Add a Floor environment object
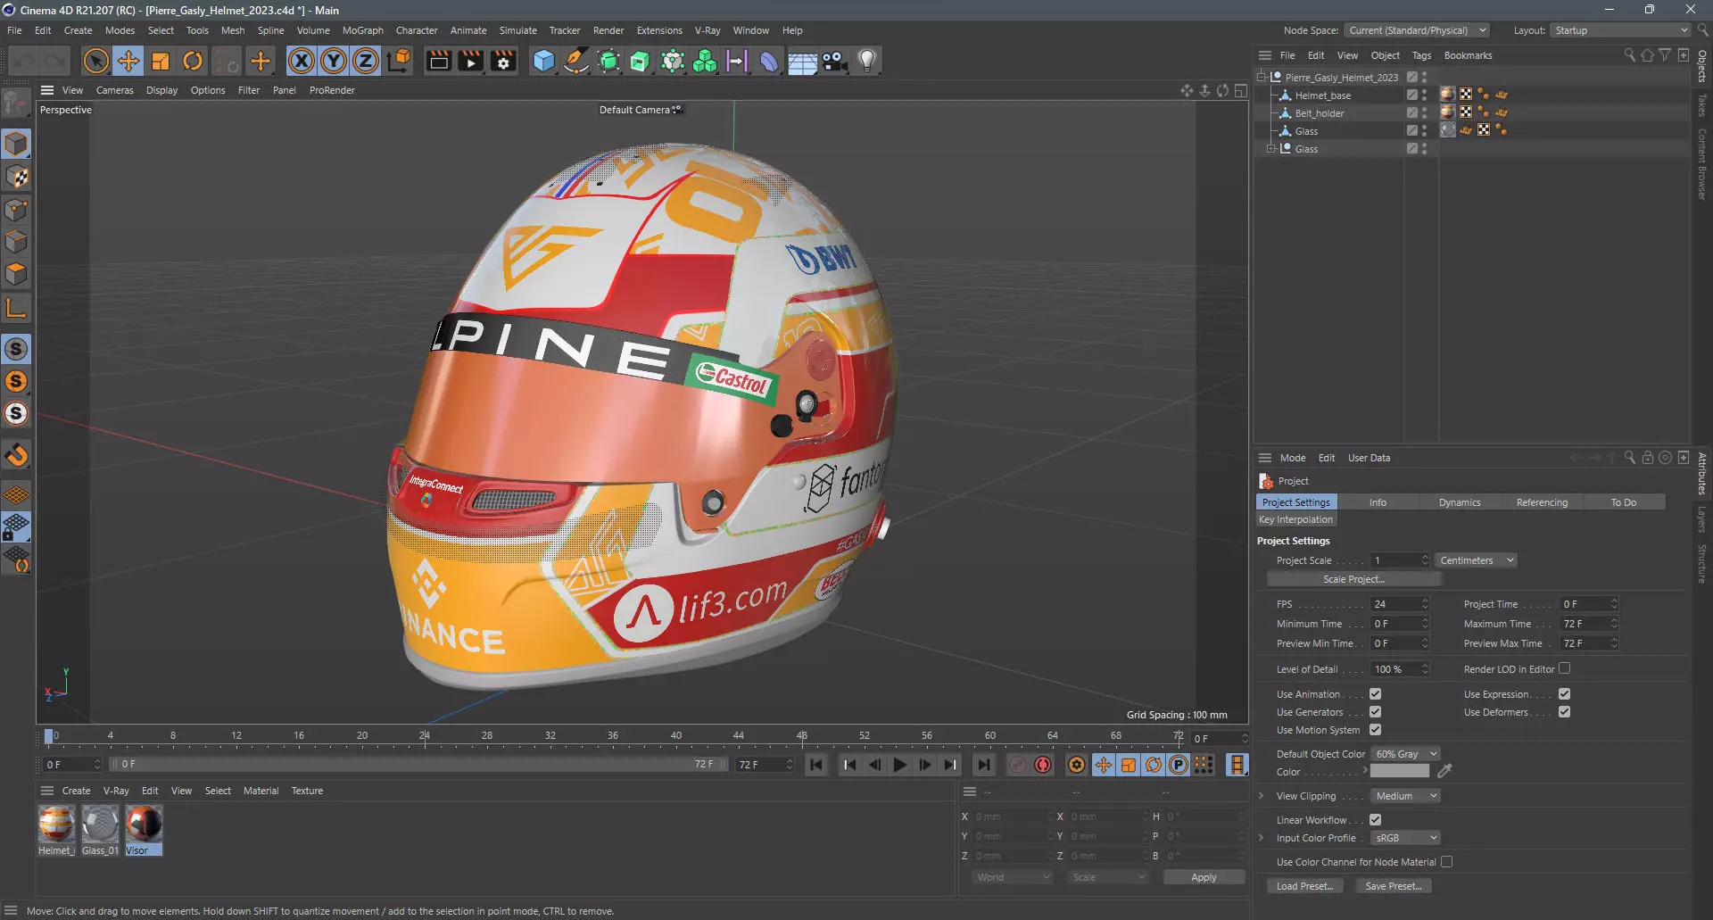Screen dimensions: 1713x920 [802, 61]
